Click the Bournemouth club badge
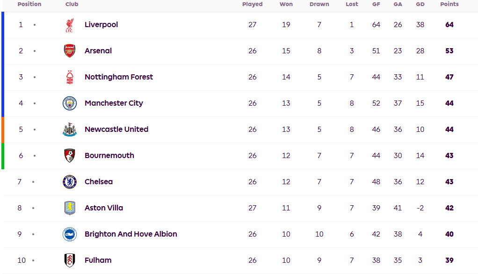 [69, 156]
